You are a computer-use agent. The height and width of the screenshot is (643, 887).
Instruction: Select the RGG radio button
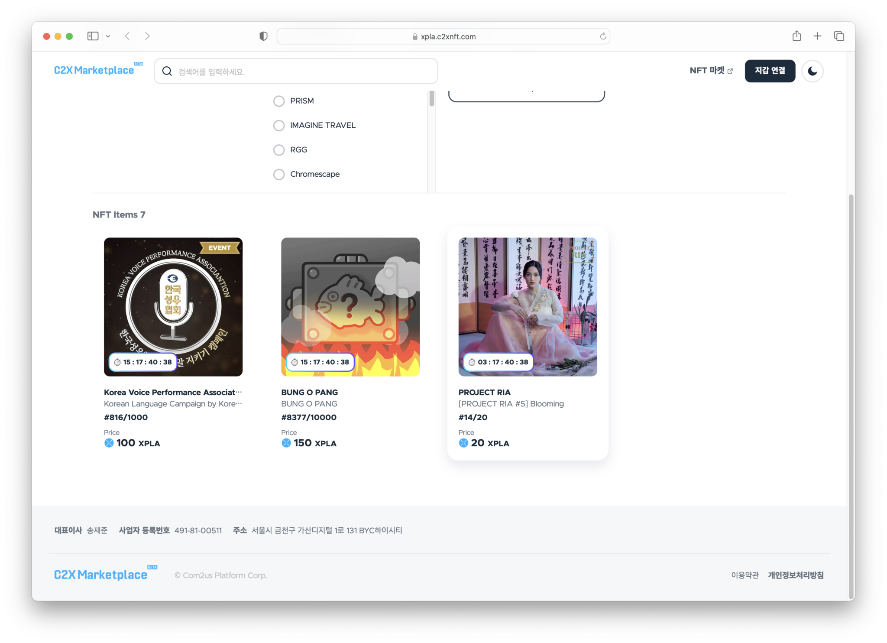pos(279,150)
